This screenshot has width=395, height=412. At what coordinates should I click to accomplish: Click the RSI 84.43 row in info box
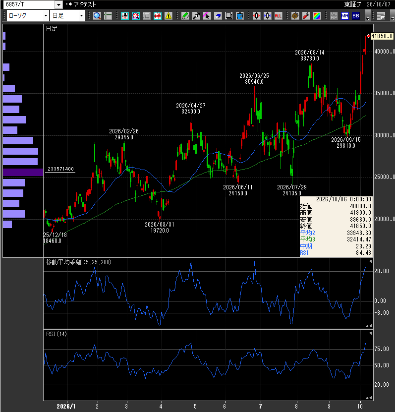pyautogui.click(x=336, y=253)
